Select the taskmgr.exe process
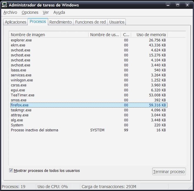The height and width of the screenshot is (191, 194). click(x=89, y=110)
